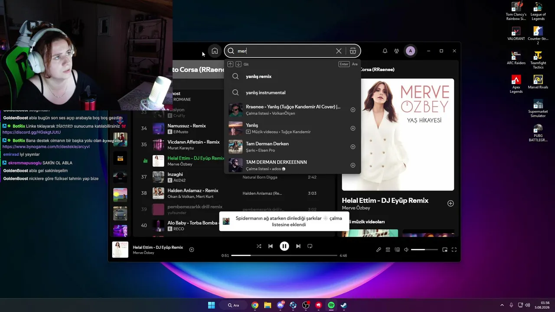Switch Spotify to full screen view
This screenshot has width=555, height=312.
pyautogui.click(x=454, y=250)
